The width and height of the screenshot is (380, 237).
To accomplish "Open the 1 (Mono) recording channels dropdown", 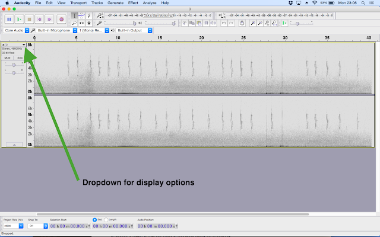I will (x=93, y=30).
